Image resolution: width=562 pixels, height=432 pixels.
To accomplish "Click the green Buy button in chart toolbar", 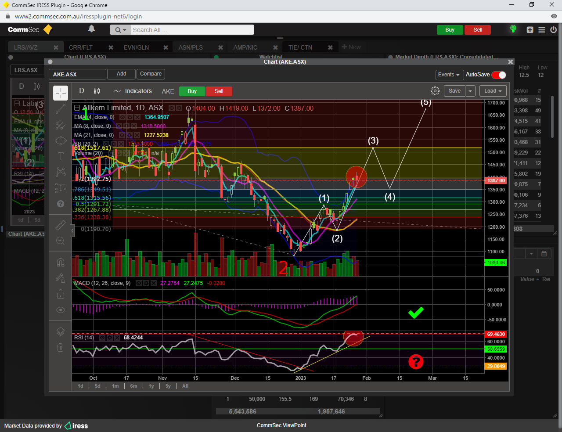I will 192,91.
